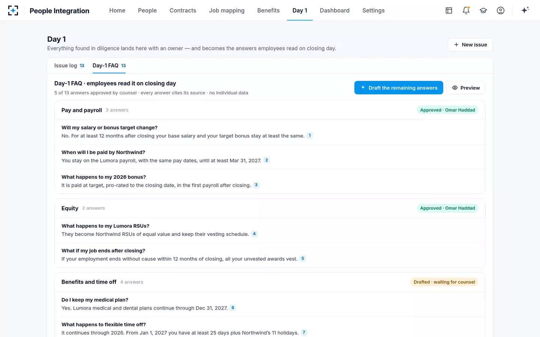Click question 'What happens to my Lumora RSUs?'
Screen dimensions: 540x337
(105, 226)
